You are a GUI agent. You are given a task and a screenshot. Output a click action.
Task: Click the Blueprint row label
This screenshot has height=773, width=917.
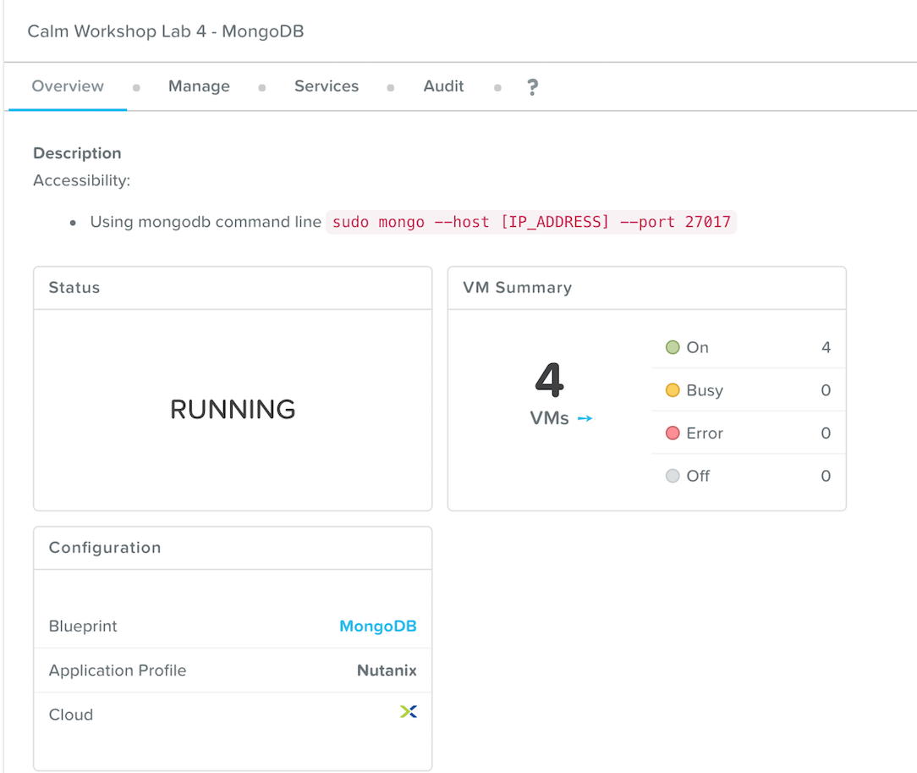(x=83, y=627)
